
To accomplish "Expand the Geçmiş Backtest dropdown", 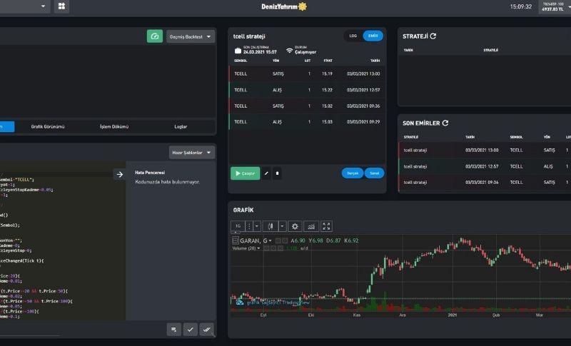I will pos(191,37).
